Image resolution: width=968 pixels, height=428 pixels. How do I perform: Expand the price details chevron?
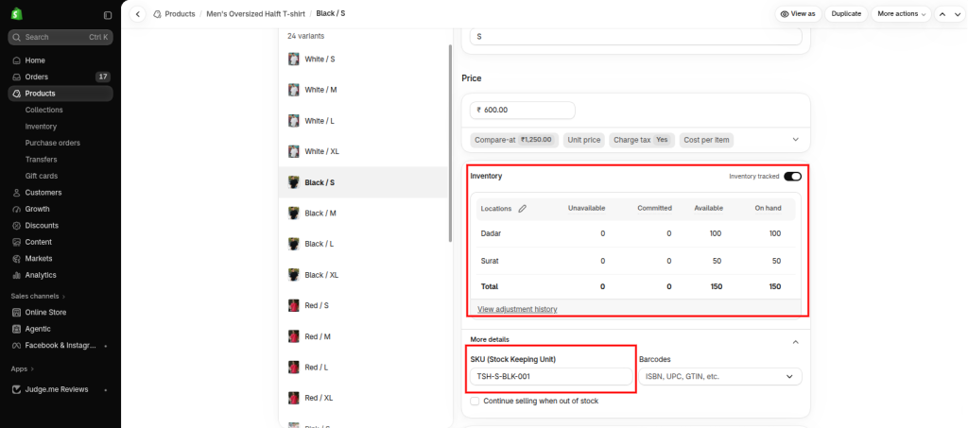pos(795,140)
